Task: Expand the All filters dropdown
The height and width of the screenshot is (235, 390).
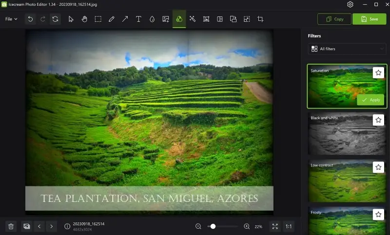Action: pos(347,49)
